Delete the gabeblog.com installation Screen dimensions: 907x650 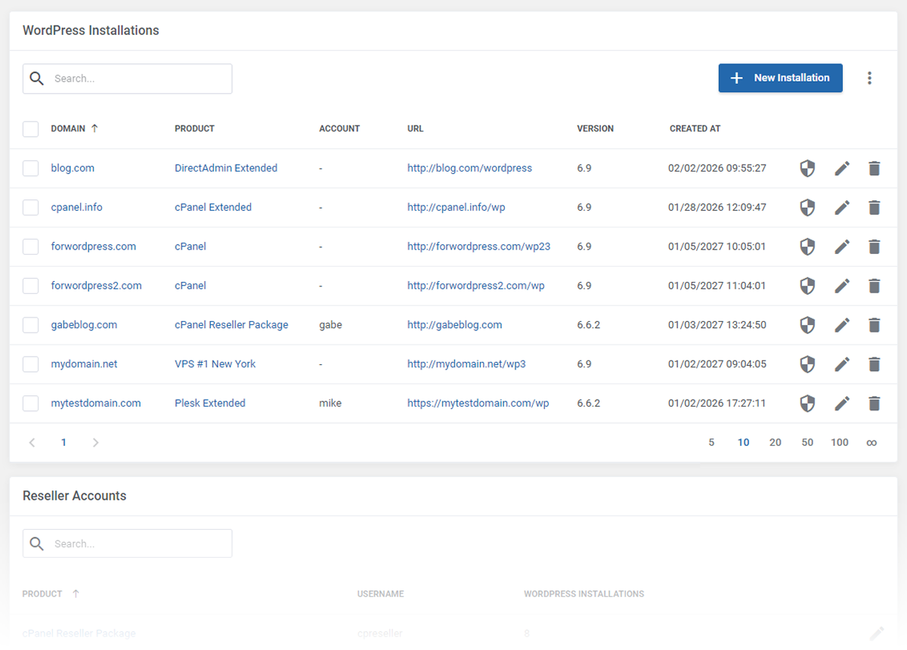[874, 326]
